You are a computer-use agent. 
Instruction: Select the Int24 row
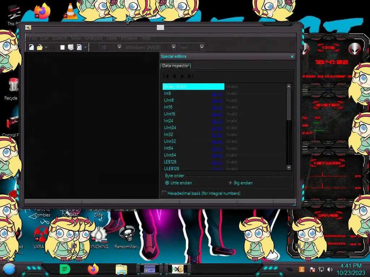click(x=224, y=121)
